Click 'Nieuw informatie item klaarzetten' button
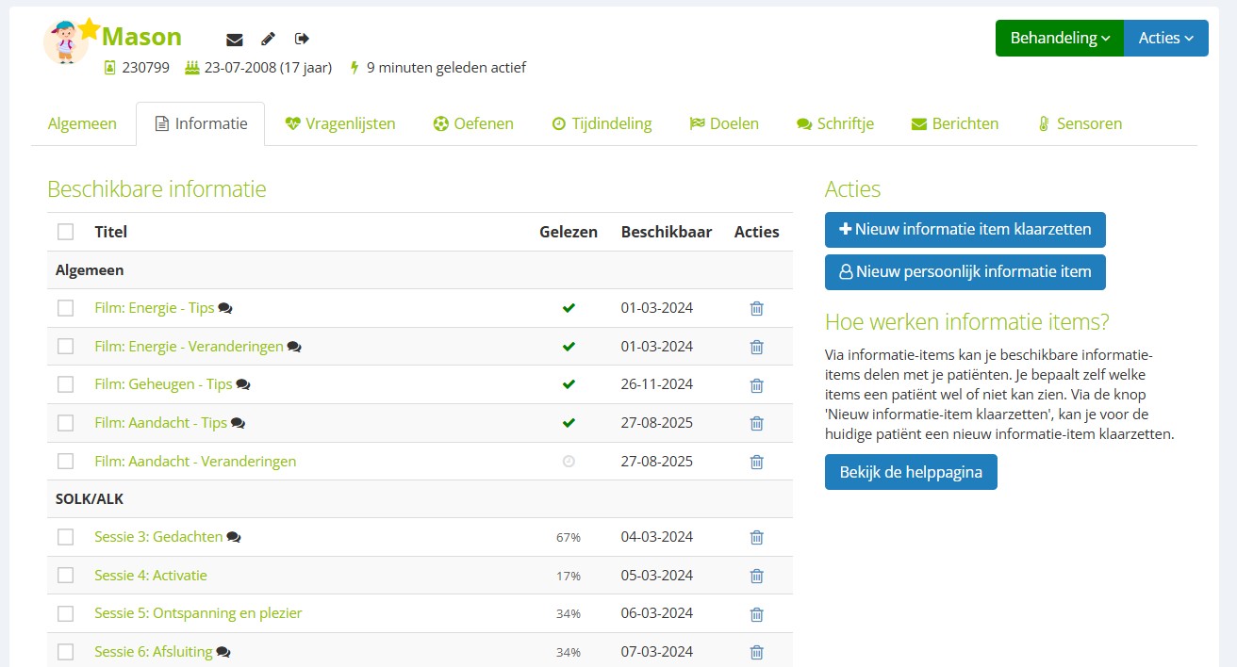 click(x=965, y=229)
